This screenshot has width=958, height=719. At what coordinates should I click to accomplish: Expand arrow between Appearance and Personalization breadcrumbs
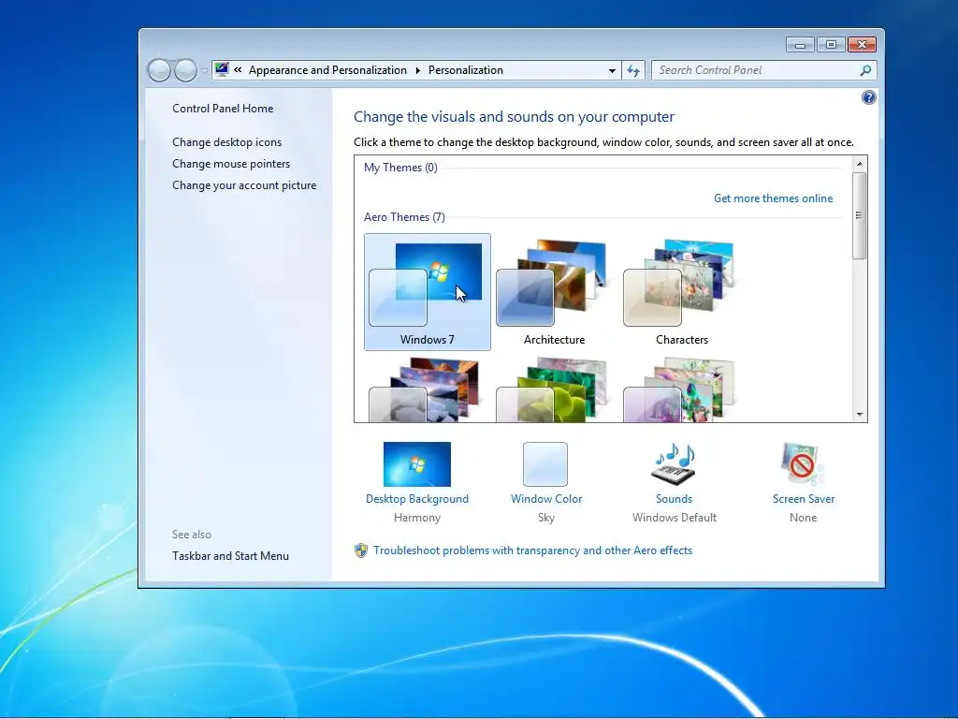418,70
